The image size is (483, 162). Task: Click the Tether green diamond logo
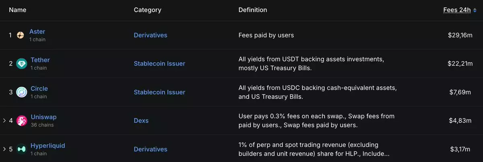[x=21, y=64]
